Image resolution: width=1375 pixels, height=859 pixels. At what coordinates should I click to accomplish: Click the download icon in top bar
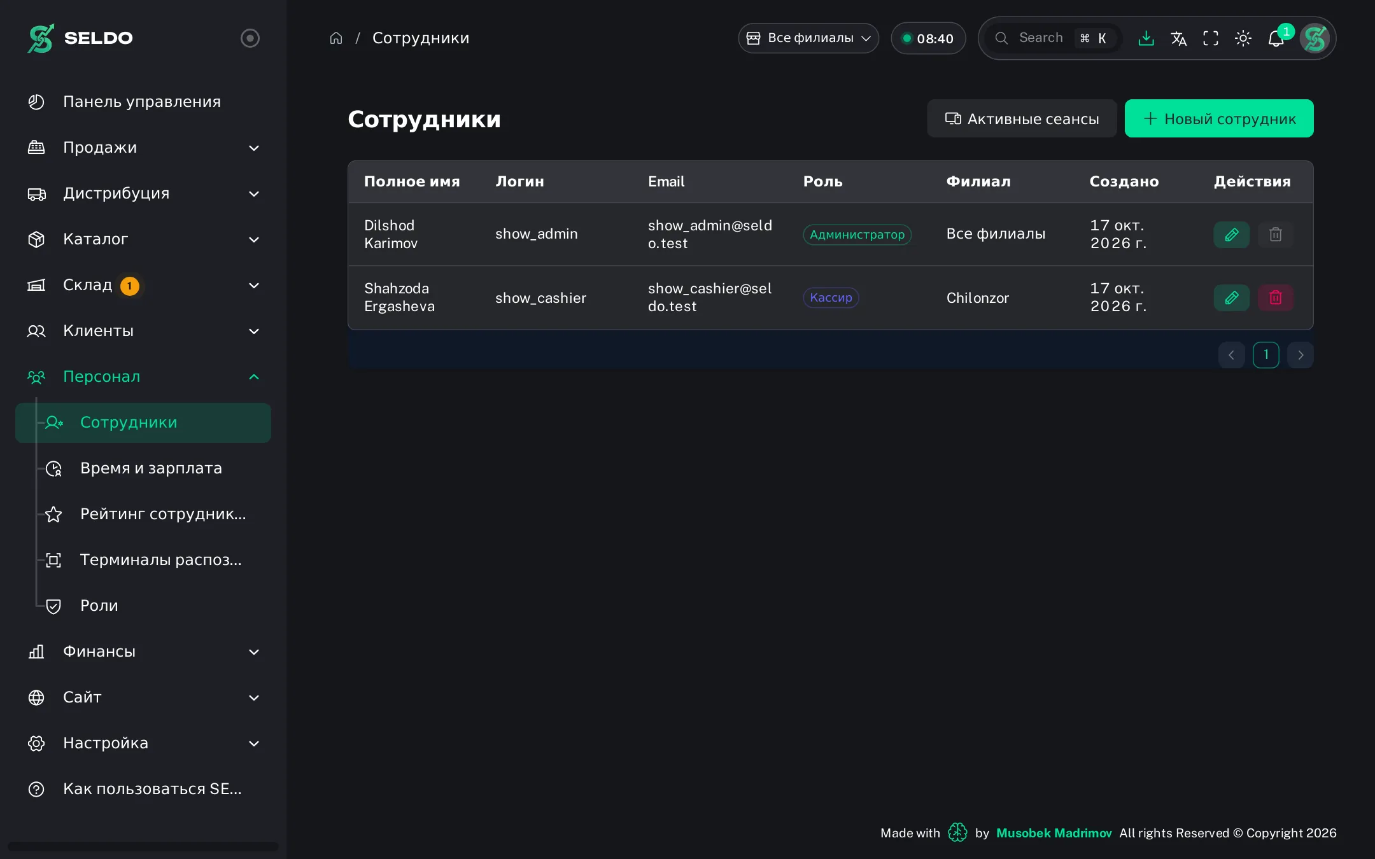tap(1146, 38)
